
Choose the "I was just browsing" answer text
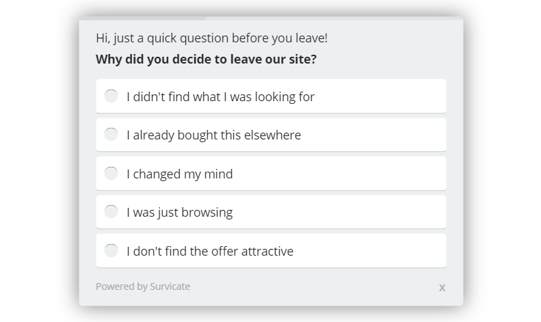point(179,213)
